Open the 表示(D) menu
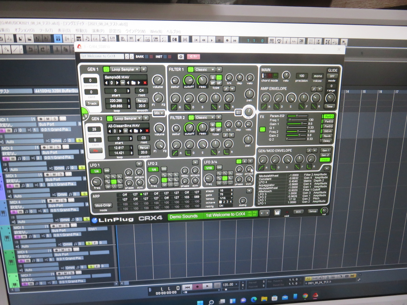Screen dimensions: 407x305 click(64, 30)
